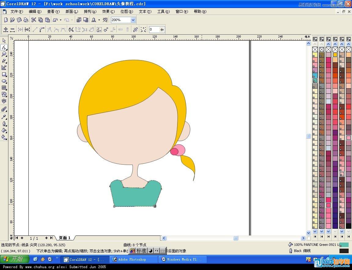The height and width of the screenshot is (270, 352).
Task: Open the 位图(B) menu
Action: pos(127,12)
